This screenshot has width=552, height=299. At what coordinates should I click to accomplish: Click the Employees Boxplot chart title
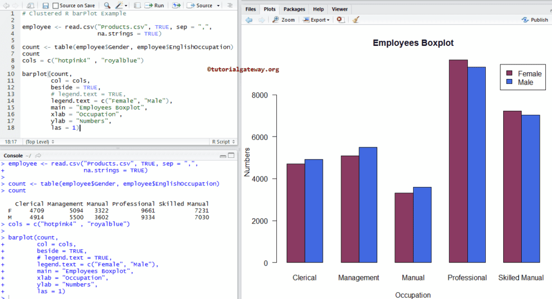pos(413,43)
